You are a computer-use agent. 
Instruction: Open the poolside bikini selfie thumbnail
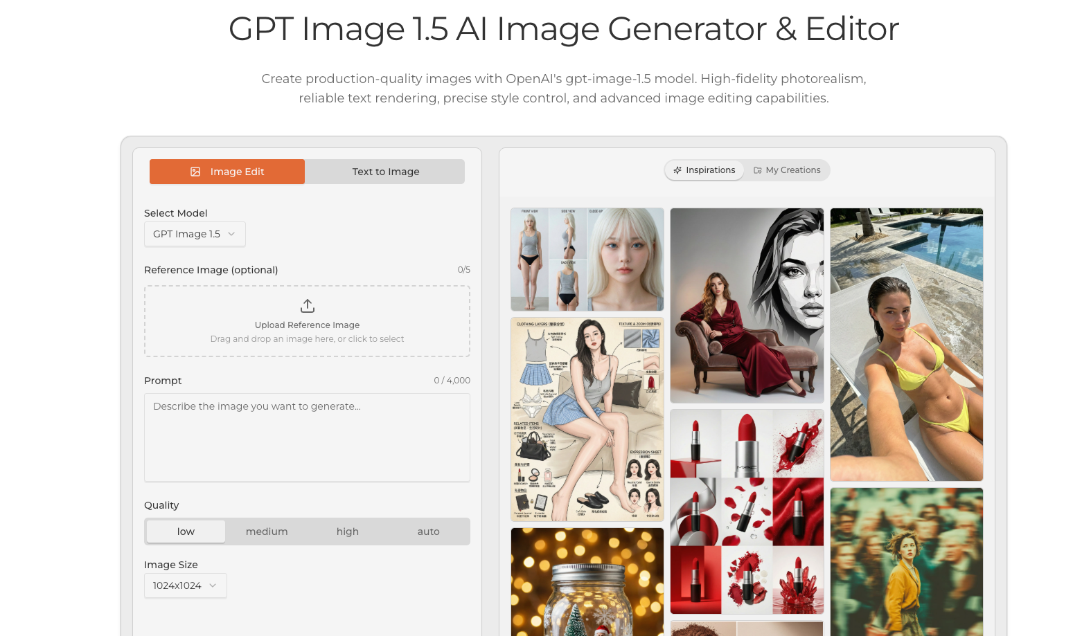[907, 345]
